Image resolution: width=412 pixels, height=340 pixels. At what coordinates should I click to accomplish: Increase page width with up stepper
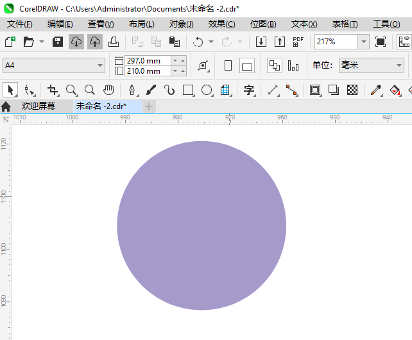click(x=183, y=61)
